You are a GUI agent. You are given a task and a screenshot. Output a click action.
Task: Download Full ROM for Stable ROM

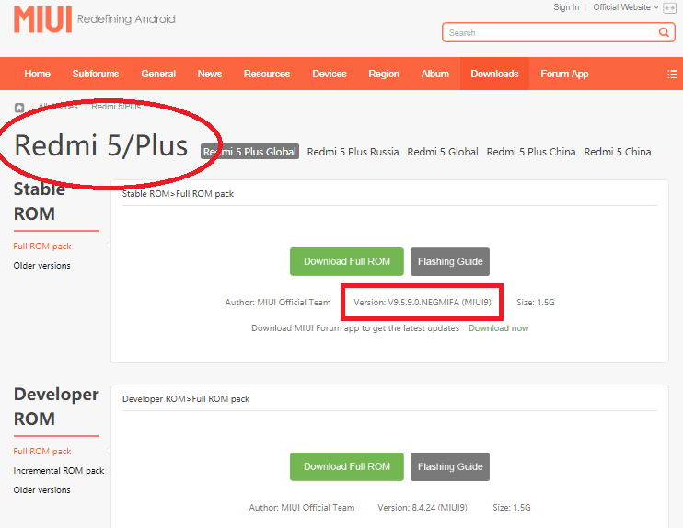click(347, 261)
